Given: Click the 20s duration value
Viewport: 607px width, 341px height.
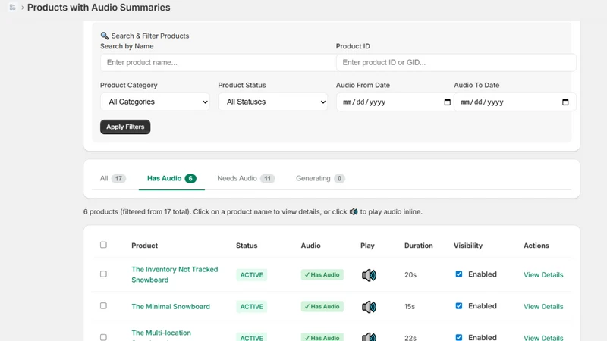Looking at the screenshot, I should [x=410, y=275].
